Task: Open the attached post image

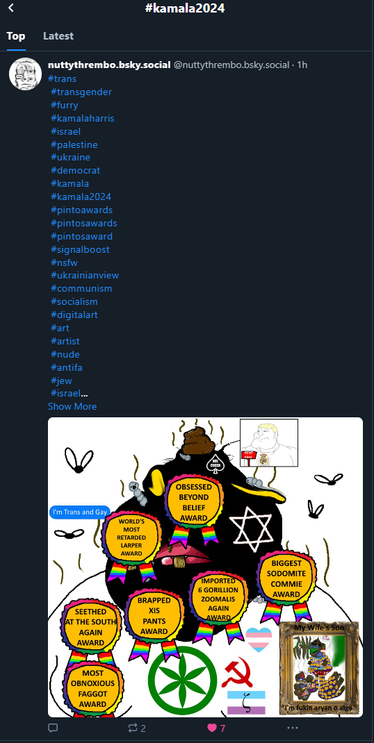Action: [205, 567]
